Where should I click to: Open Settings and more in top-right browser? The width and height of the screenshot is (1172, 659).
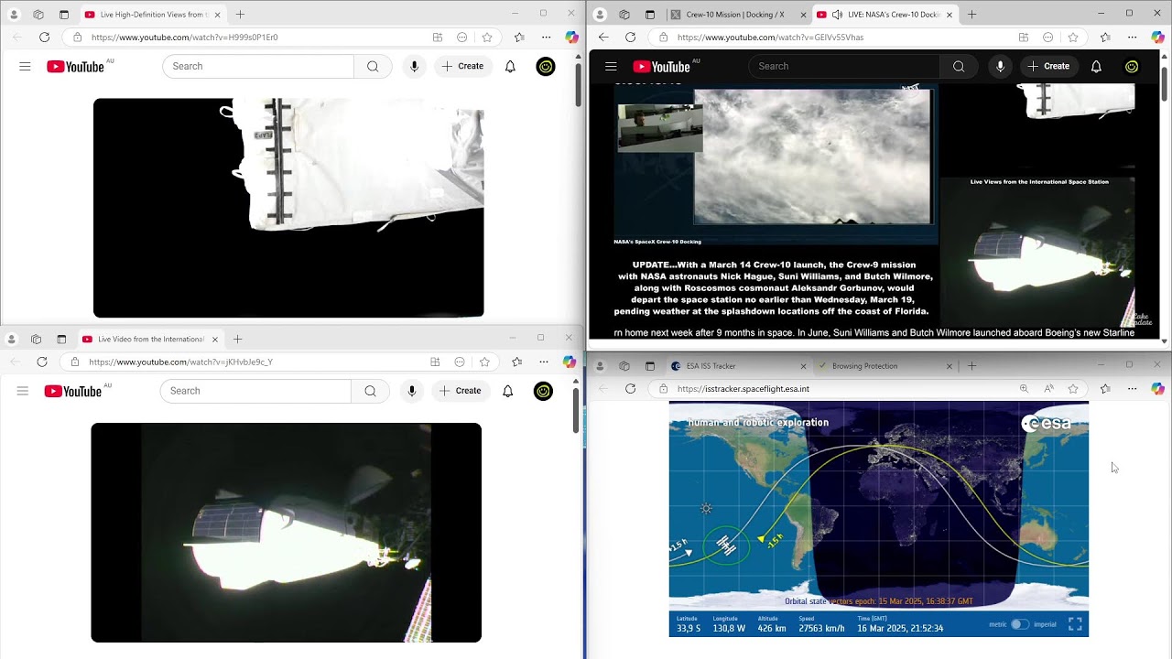pos(1132,38)
